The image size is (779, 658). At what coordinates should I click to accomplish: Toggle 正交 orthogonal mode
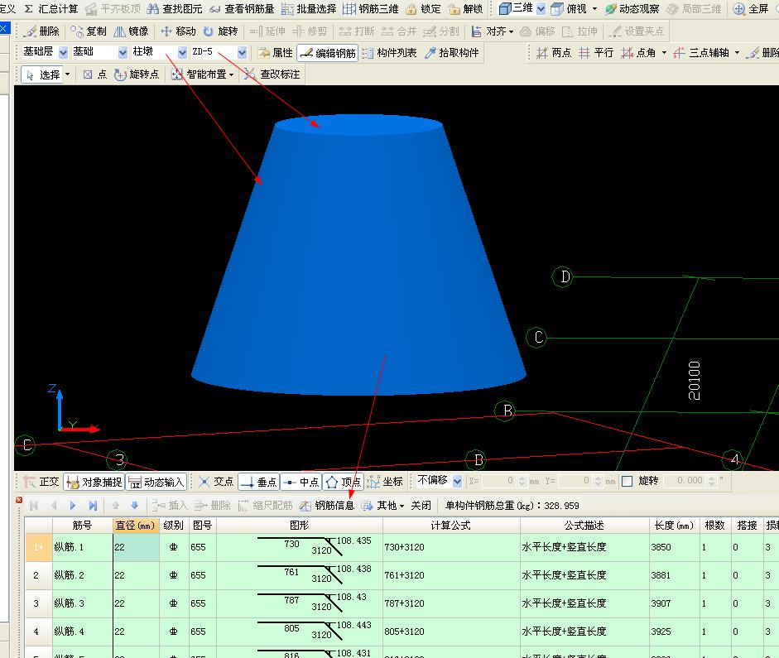coord(41,482)
